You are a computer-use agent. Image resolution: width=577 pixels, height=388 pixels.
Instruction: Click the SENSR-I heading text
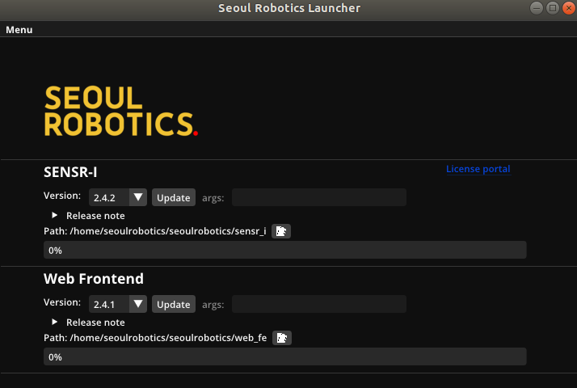(x=70, y=172)
